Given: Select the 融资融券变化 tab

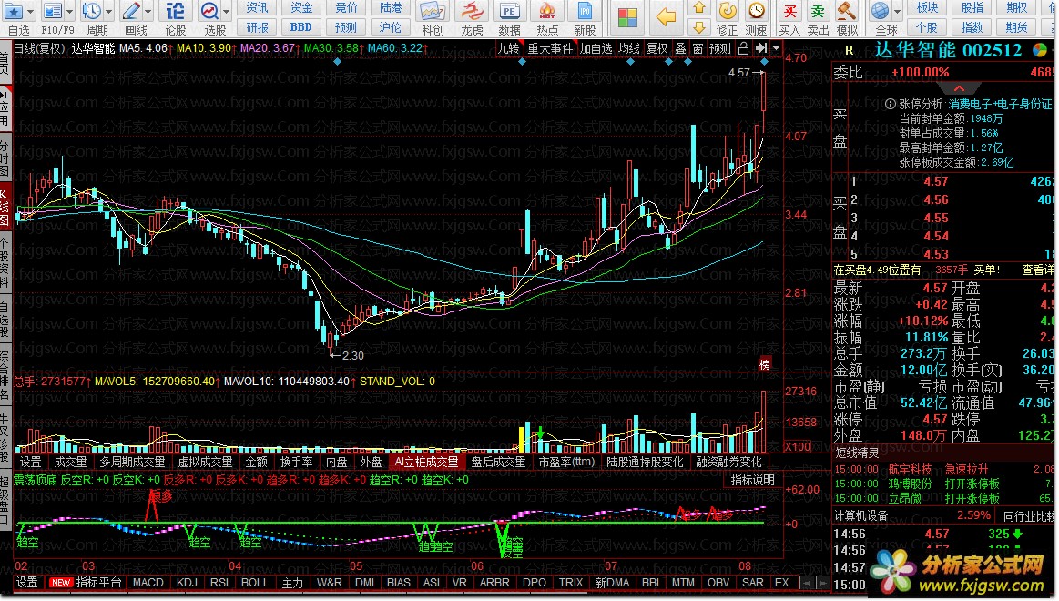Looking at the screenshot, I should [728, 462].
